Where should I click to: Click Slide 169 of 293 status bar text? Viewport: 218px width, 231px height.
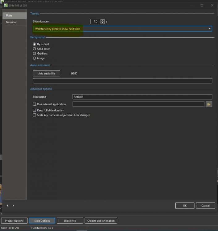tap(10, 228)
